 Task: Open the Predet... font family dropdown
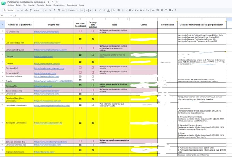click(73, 10)
